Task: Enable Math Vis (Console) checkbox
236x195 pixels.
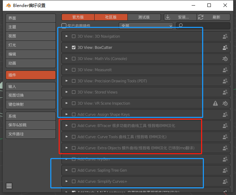Action: [74, 59]
